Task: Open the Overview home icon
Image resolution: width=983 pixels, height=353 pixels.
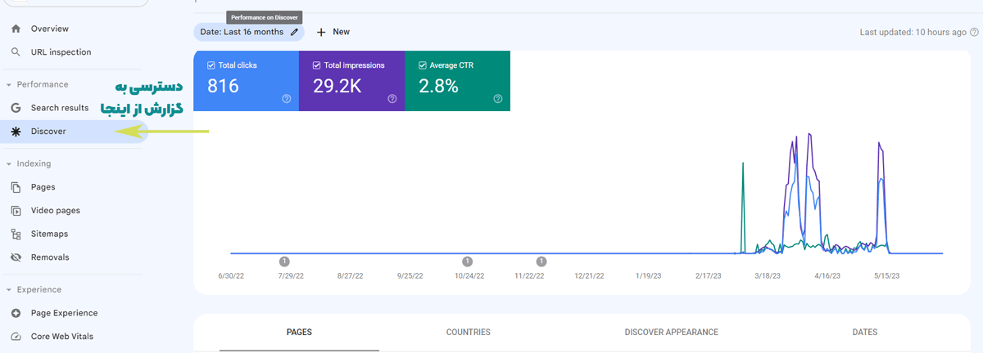Action: (16, 29)
